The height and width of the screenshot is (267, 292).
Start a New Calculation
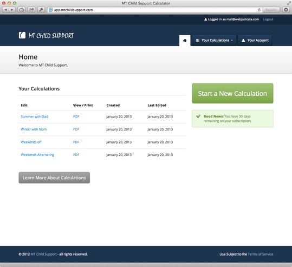click(232, 93)
